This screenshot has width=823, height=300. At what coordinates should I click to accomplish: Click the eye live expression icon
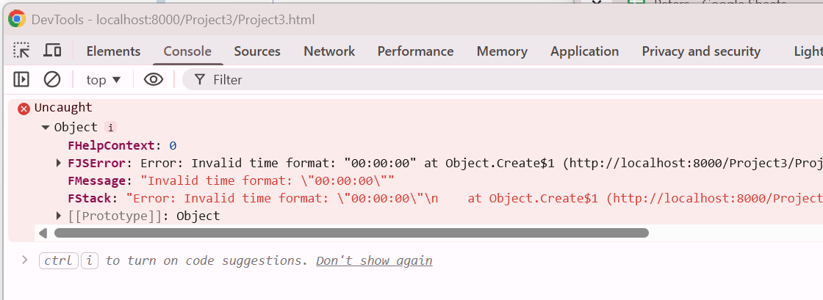tap(153, 79)
